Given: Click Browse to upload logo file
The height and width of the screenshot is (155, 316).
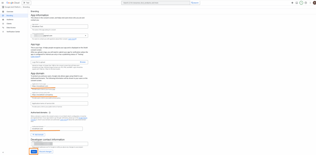Looking at the screenshot, I should click(83, 62).
